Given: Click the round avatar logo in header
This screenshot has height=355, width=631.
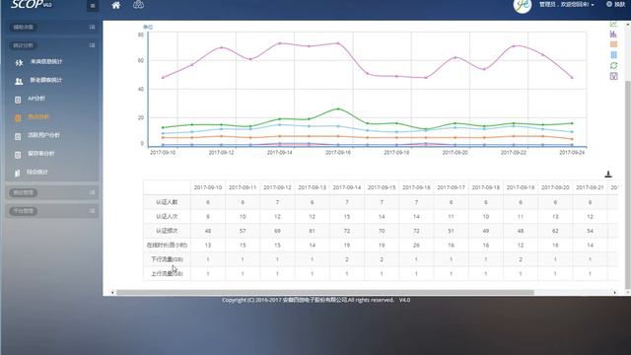Looking at the screenshot, I should [x=523, y=5].
